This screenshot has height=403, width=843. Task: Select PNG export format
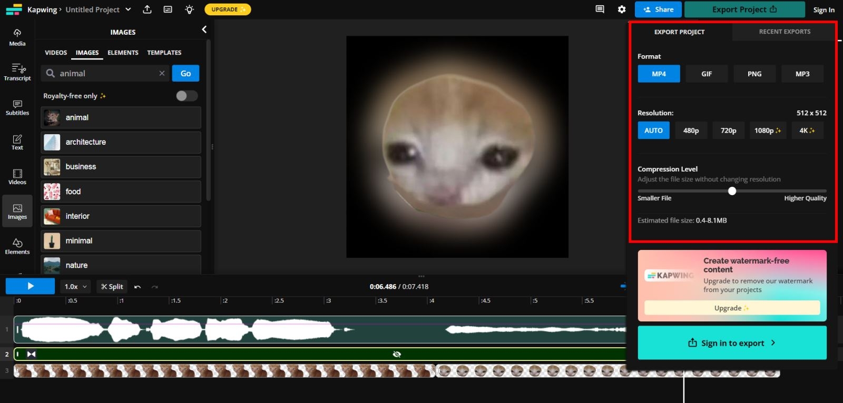(754, 74)
